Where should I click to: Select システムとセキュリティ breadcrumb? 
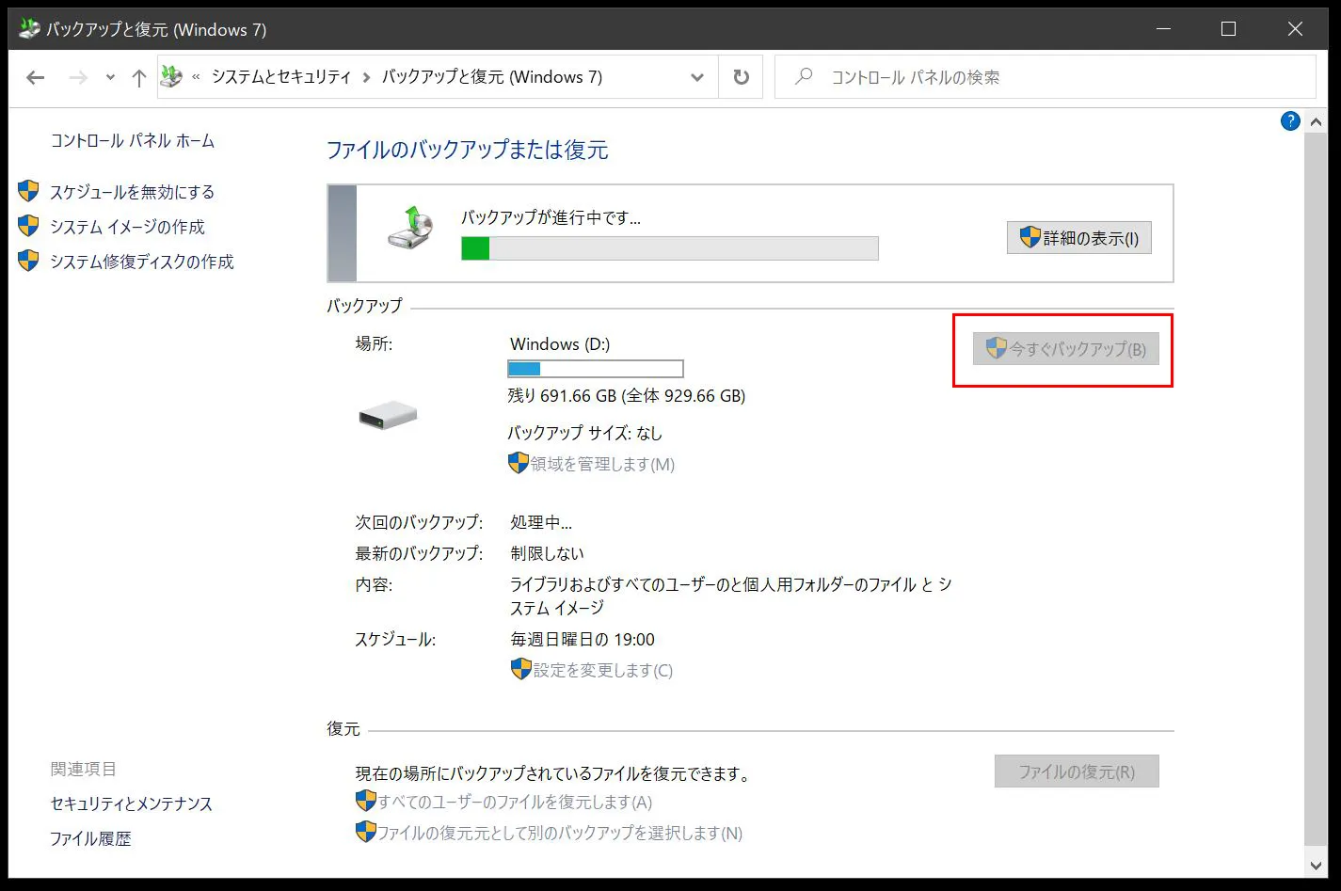(281, 77)
